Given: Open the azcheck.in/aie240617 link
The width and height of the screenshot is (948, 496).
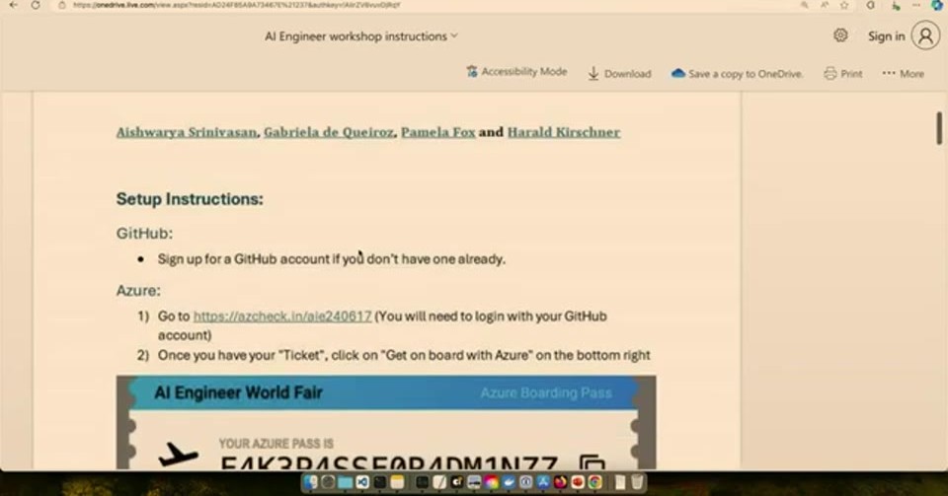Looking at the screenshot, I should coord(282,317).
